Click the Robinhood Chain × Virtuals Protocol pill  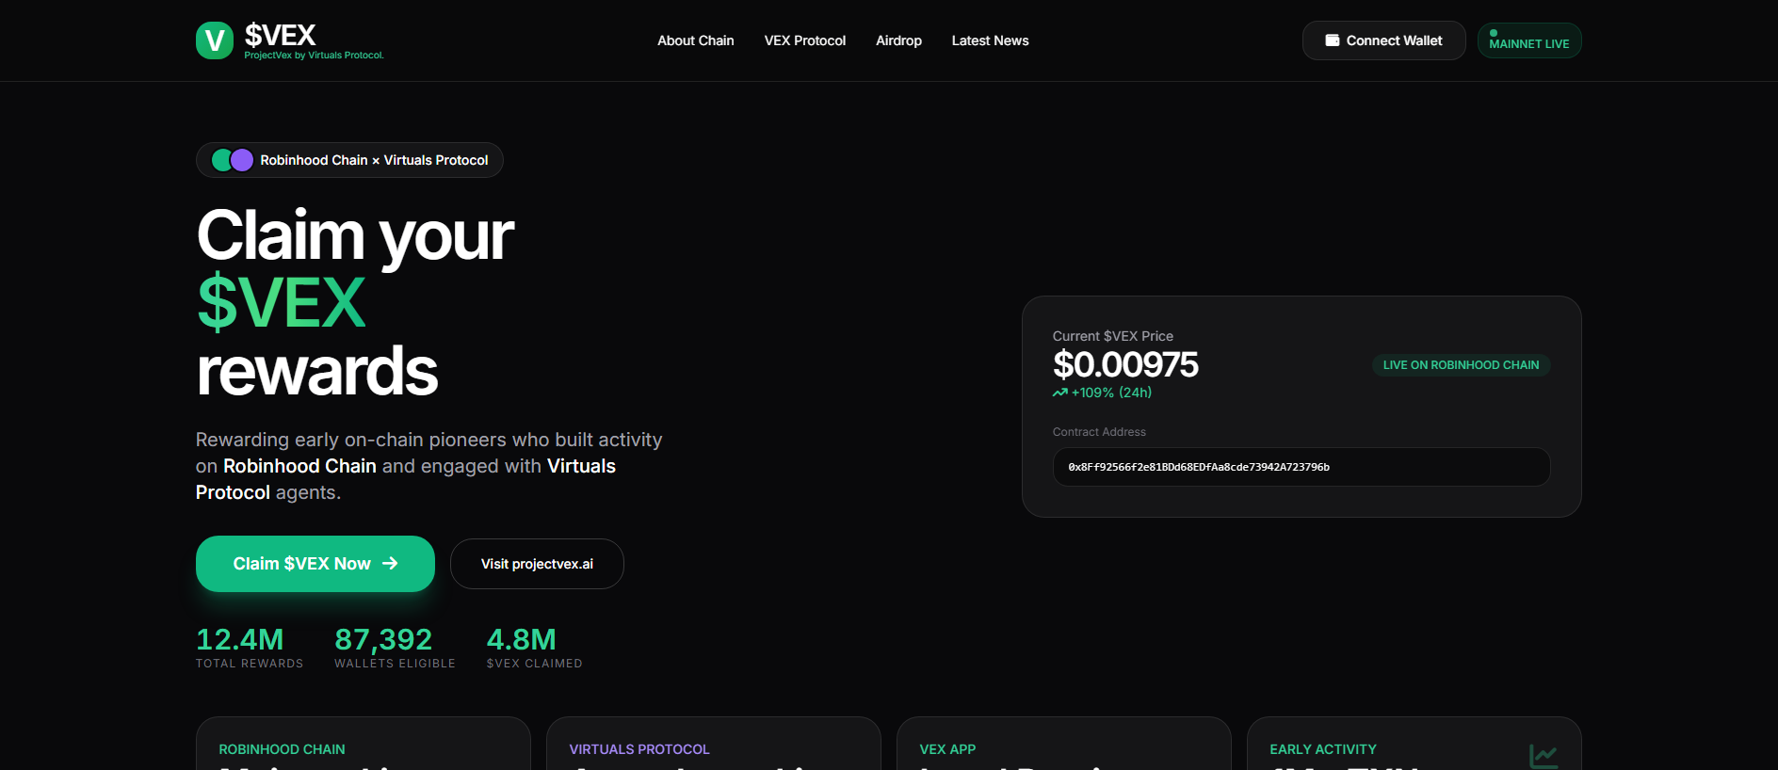point(349,160)
